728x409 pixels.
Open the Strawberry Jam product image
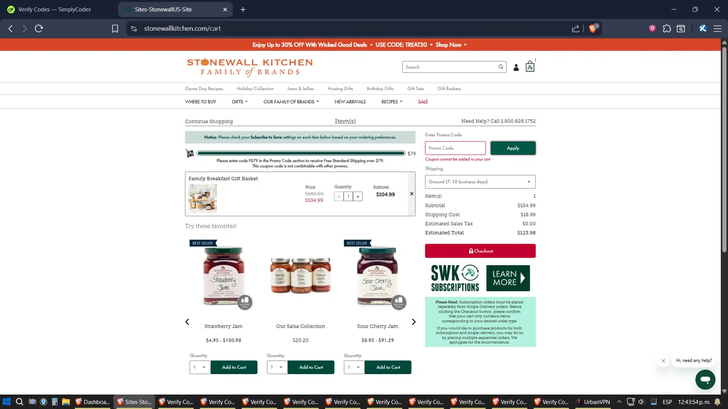click(223, 276)
